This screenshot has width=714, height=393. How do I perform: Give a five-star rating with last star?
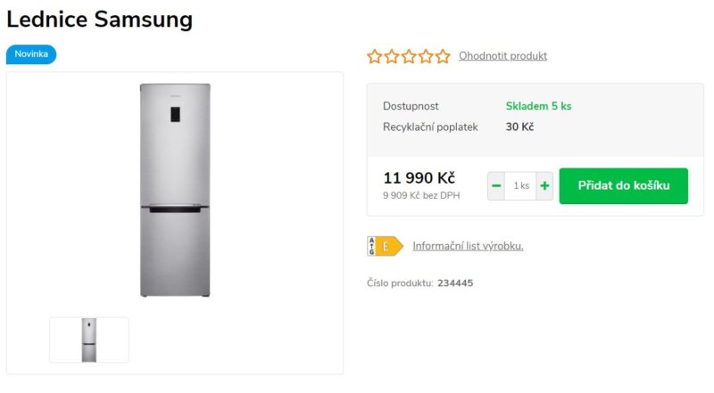point(443,56)
